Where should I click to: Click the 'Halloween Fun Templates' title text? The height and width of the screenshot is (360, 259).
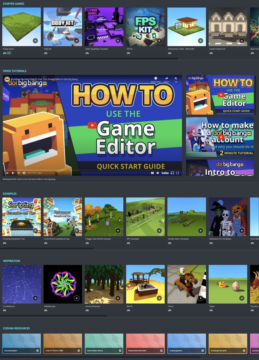[220, 239]
